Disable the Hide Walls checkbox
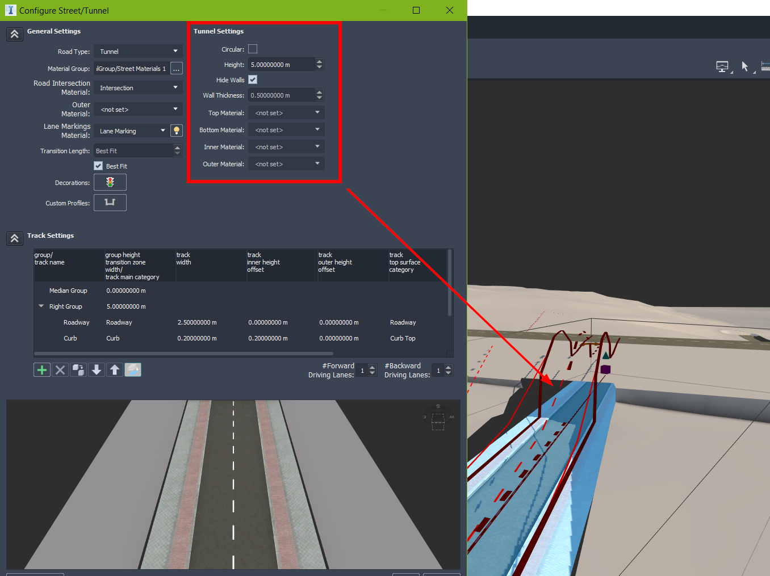Image resolution: width=770 pixels, height=576 pixels. pos(252,79)
